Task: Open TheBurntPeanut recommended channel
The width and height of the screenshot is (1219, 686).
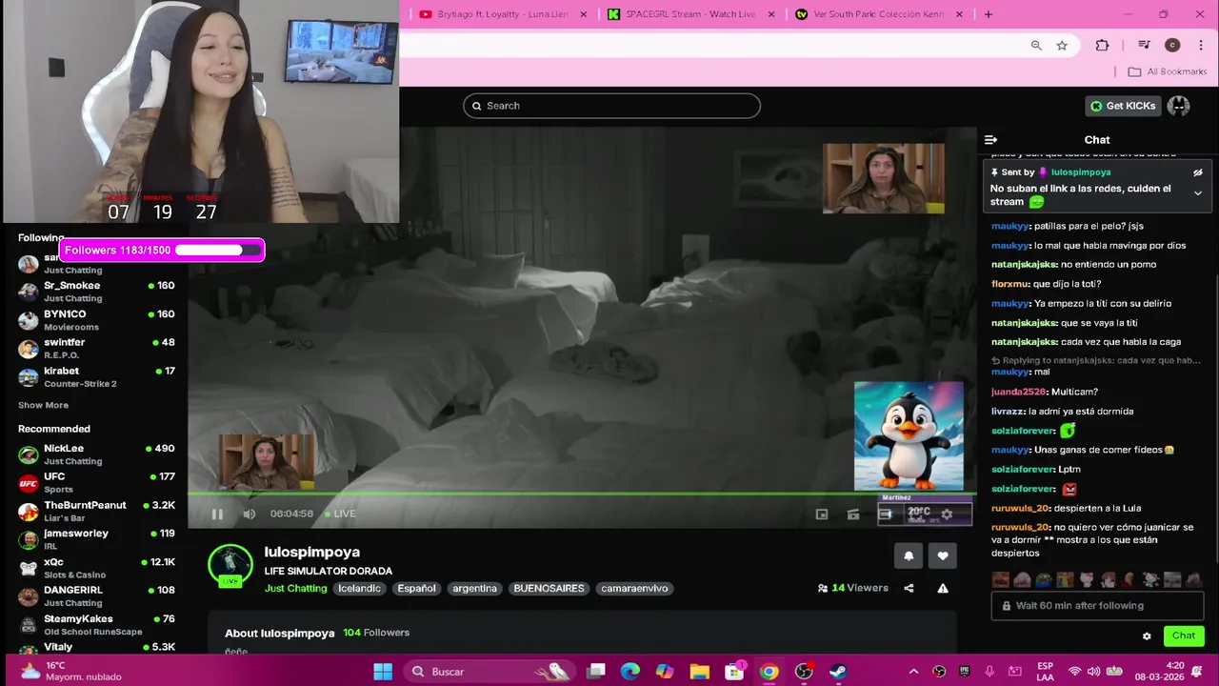Action: click(x=95, y=512)
